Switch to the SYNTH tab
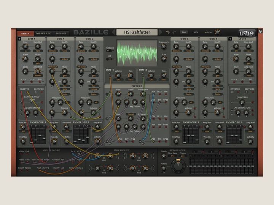The image size is (274, 205). coord(25,33)
